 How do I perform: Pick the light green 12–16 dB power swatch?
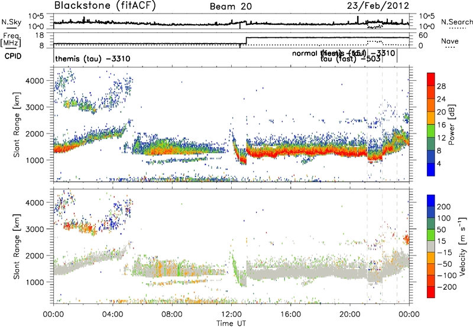point(431,131)
